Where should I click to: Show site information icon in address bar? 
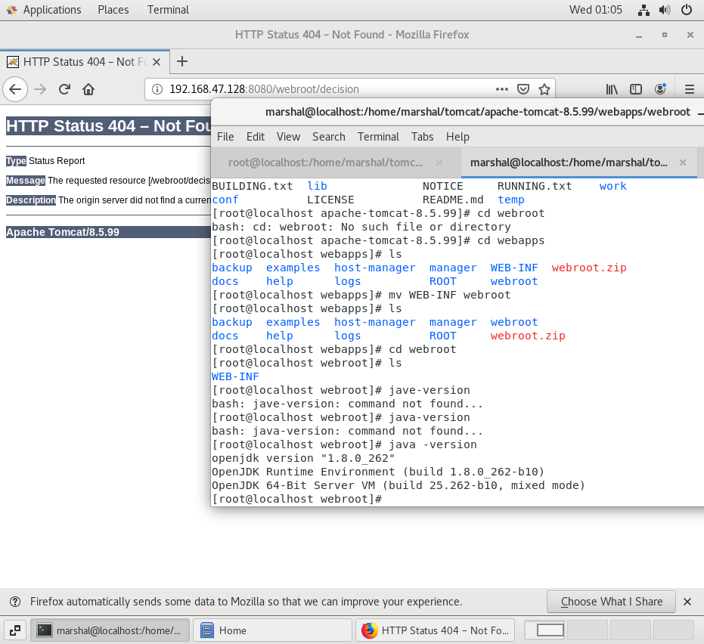click(157, 89)
